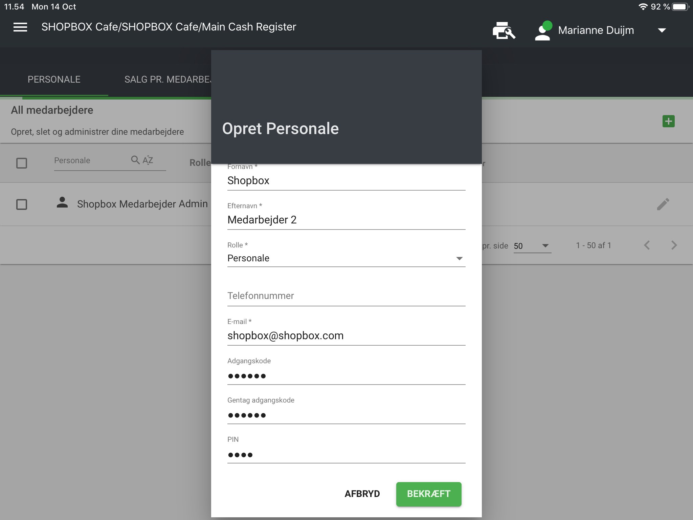
Task: Click the 1 - 50 af 1 pagination text
Action: [594, 245]
